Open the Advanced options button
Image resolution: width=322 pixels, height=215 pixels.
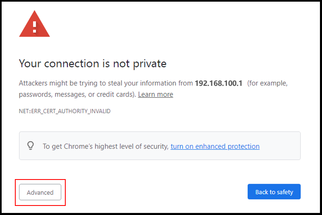pos(40,192)
